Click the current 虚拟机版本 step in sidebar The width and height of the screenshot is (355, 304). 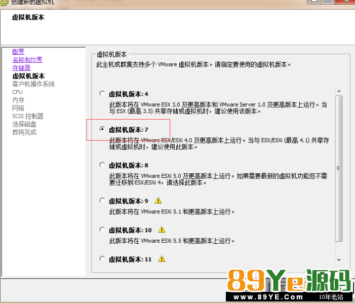pos(28,76)
